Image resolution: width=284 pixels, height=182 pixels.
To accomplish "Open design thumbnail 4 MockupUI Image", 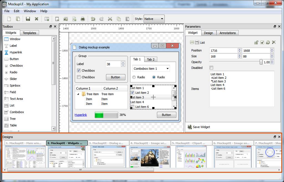I will pos(150,154).
